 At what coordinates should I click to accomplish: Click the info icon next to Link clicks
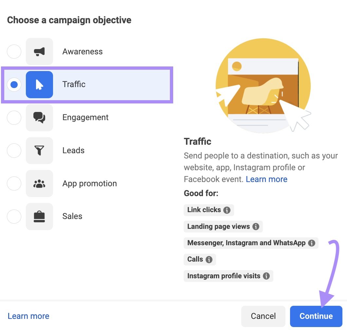click(x=227, y=210)
